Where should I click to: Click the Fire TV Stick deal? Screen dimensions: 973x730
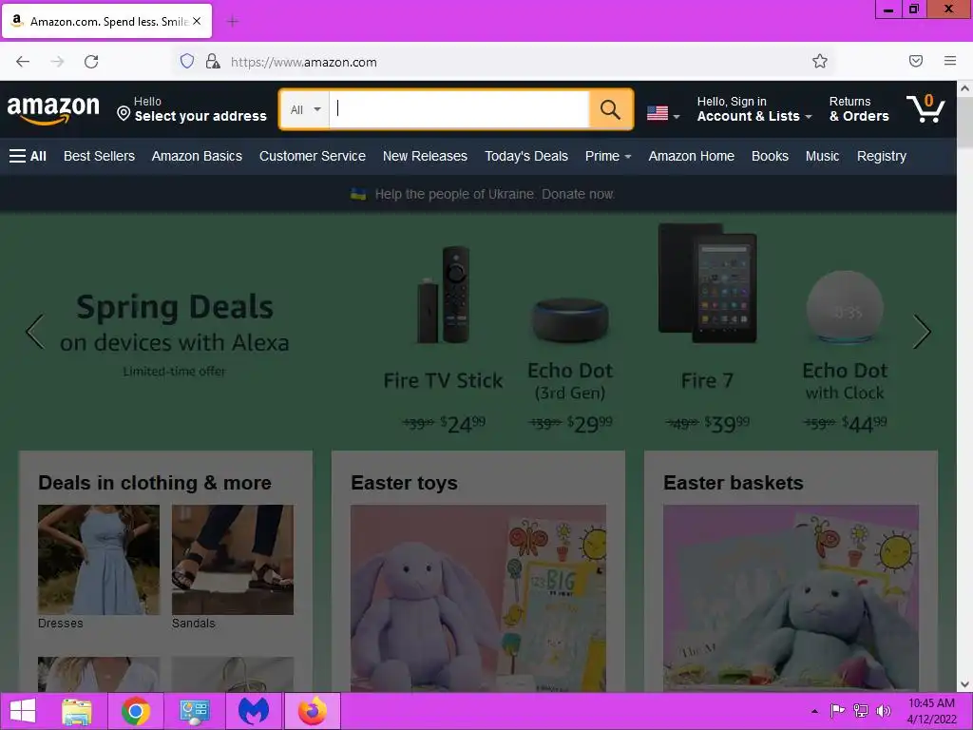443,340
